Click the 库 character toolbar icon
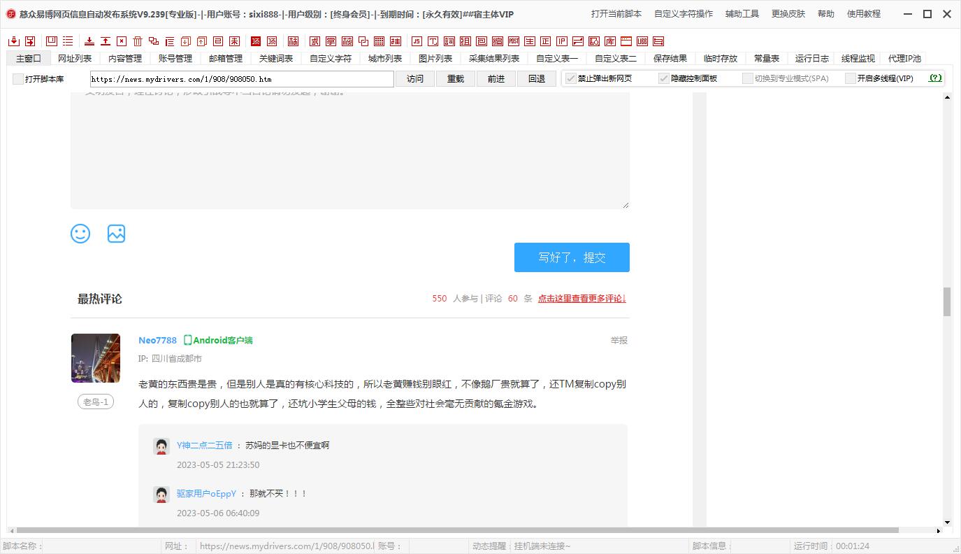The height and width of the screenshot is (554, 961). 610,41
